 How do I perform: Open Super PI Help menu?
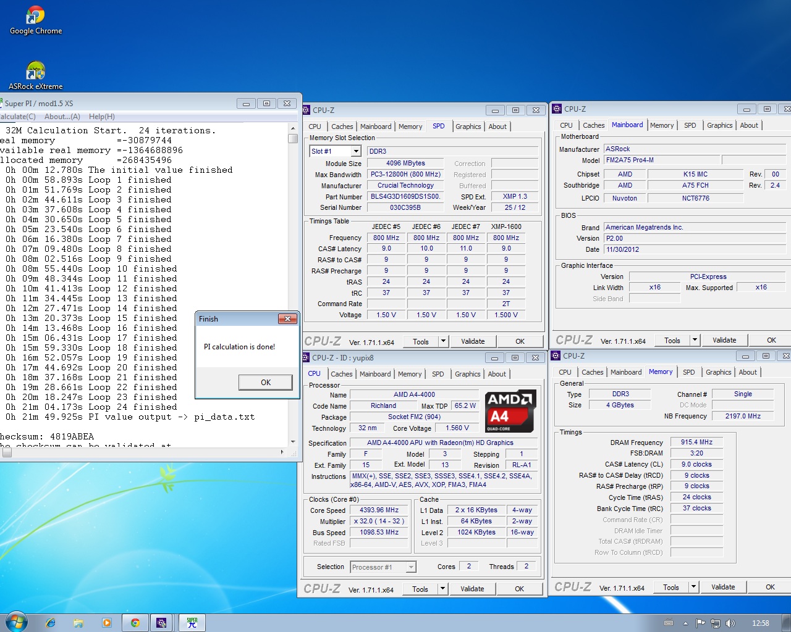coord(102,117)
